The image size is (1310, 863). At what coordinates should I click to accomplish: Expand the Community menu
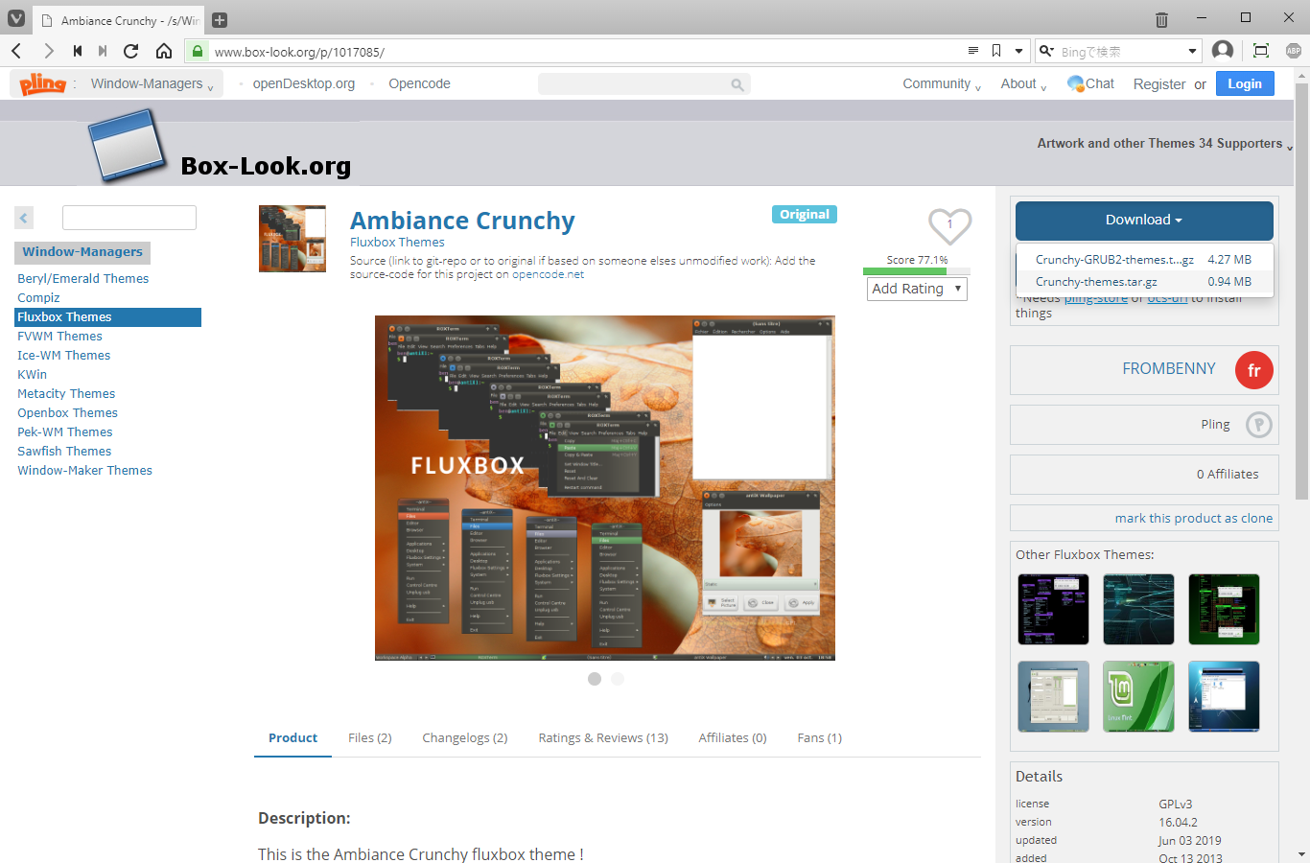pos(942,84)
